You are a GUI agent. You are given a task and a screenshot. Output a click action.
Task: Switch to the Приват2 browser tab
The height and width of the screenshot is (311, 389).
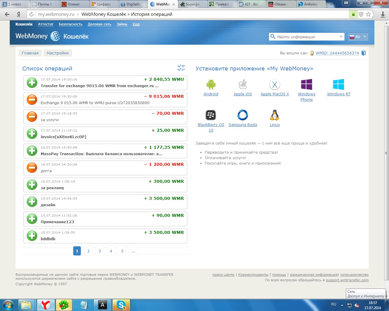[222, 4]
